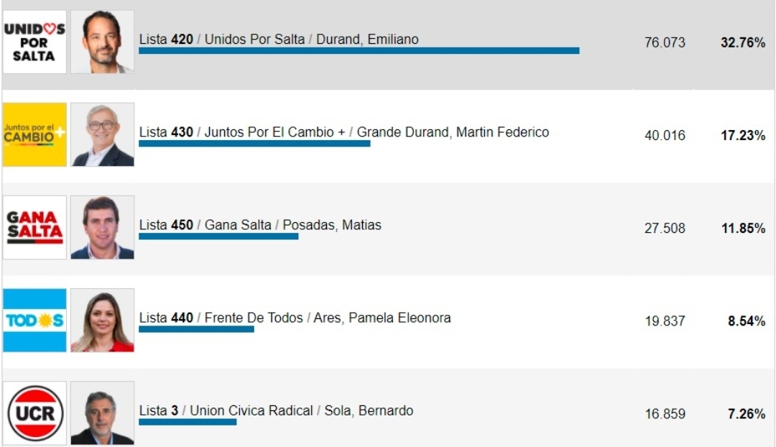The image size is (776, 447).
Task: Click the Gana Salta party logo
Action: (x=34, y=228)
